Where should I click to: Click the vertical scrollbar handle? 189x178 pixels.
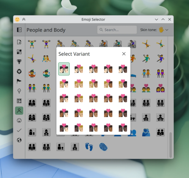[171, 144]
